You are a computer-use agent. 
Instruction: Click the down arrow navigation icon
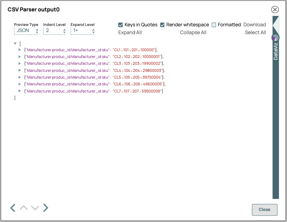coord(34,208)
